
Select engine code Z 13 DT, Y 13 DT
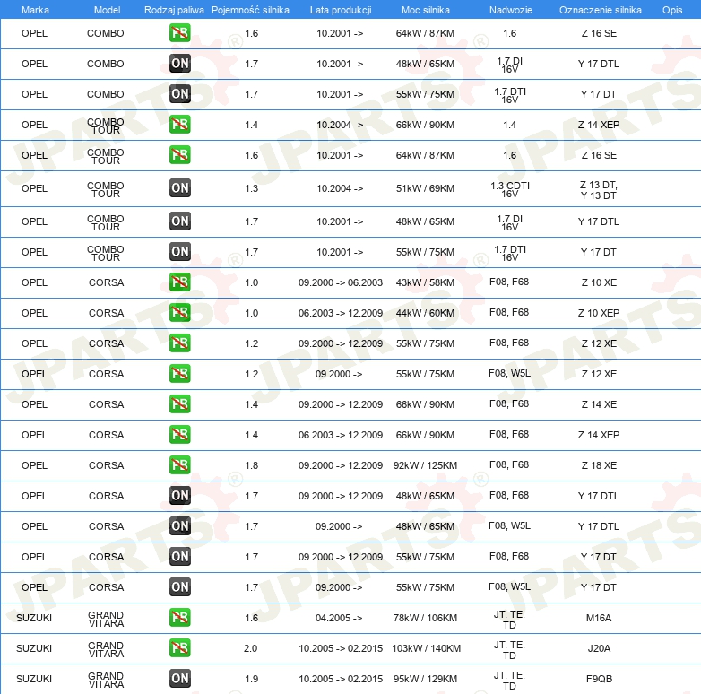pyautogui.click(x=599, y=190)
